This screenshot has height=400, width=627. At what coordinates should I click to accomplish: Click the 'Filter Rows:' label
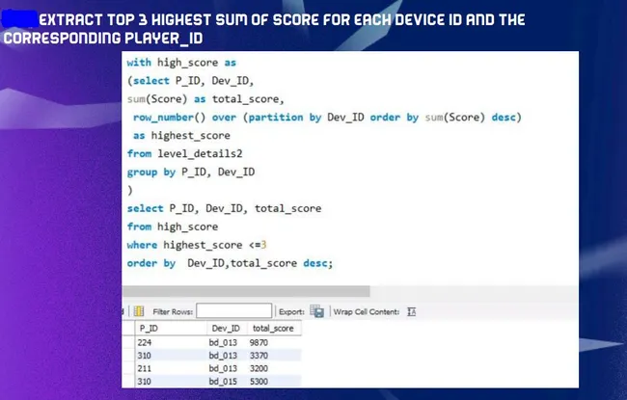(173, 311)
